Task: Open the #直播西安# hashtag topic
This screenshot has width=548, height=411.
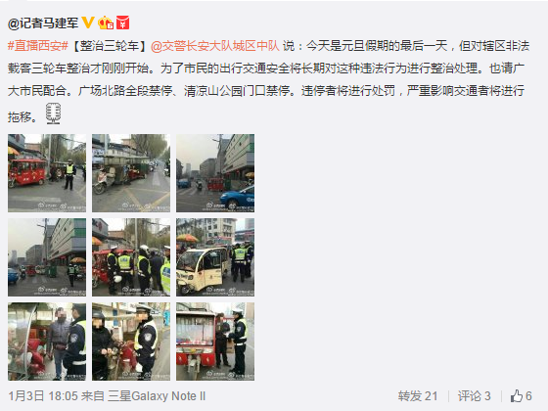Action: point(38,46)
